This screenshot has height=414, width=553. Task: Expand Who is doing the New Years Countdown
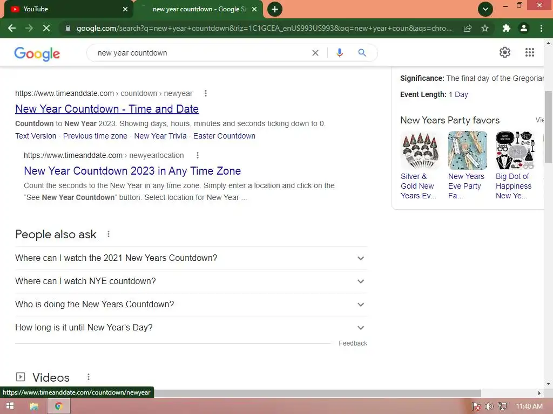191,305
